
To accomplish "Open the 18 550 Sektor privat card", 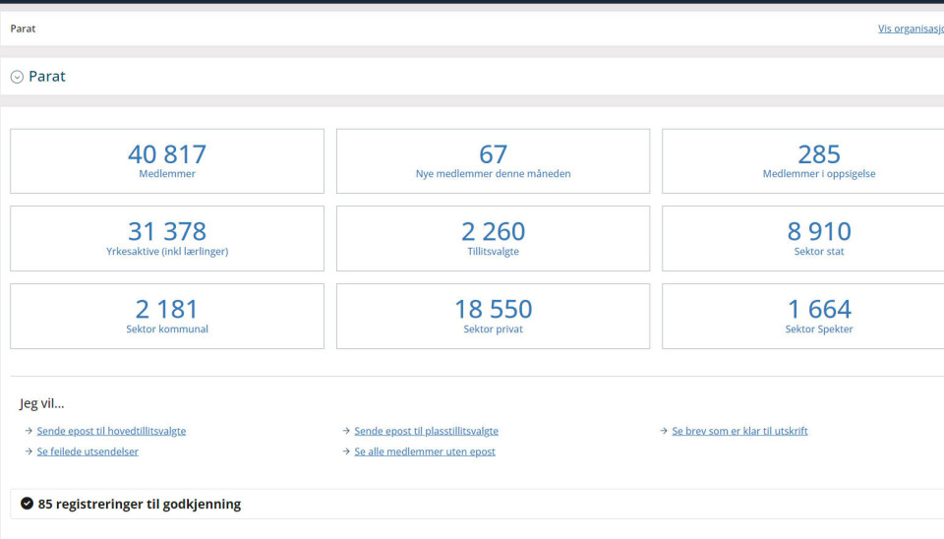I will click(493, 316).
